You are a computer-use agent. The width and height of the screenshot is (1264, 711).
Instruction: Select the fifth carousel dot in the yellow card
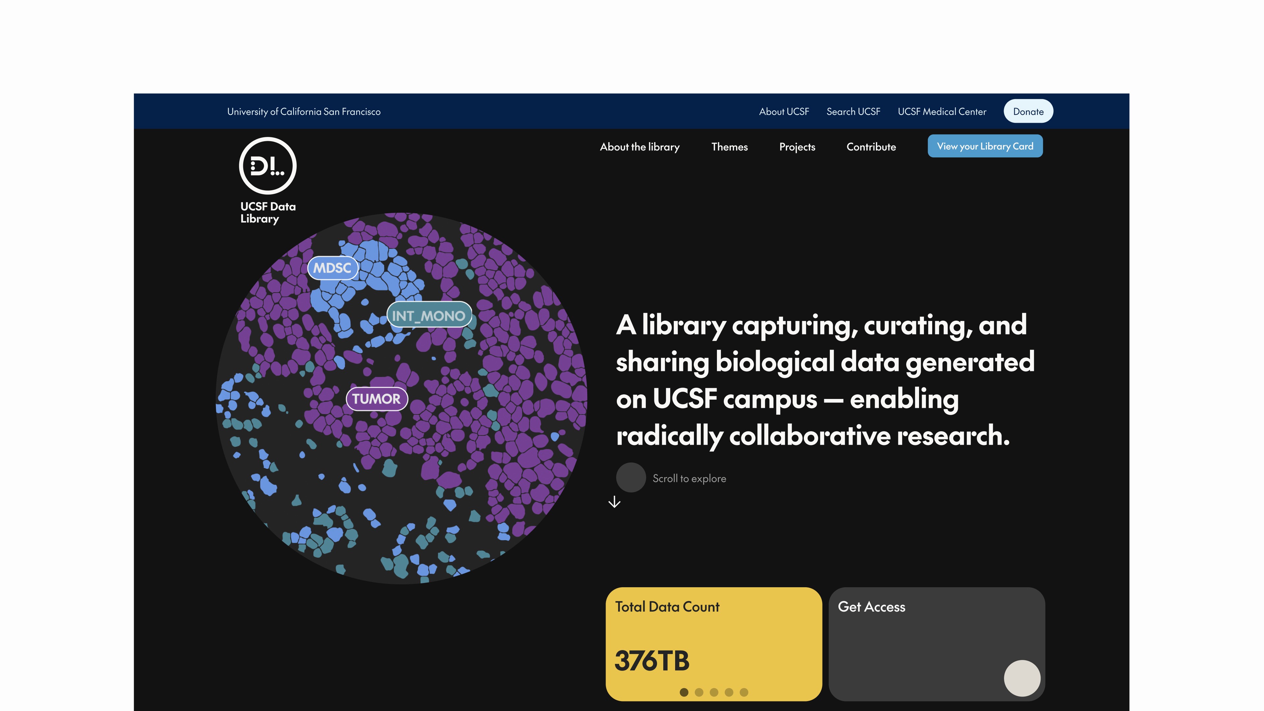(744, 692)
